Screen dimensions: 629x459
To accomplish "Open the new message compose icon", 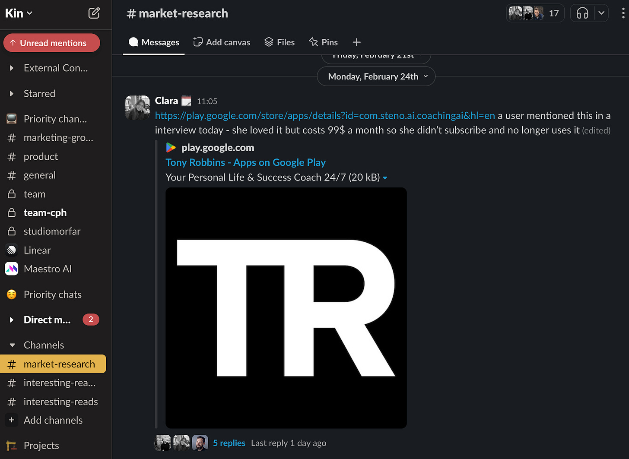I will (94, 13).
